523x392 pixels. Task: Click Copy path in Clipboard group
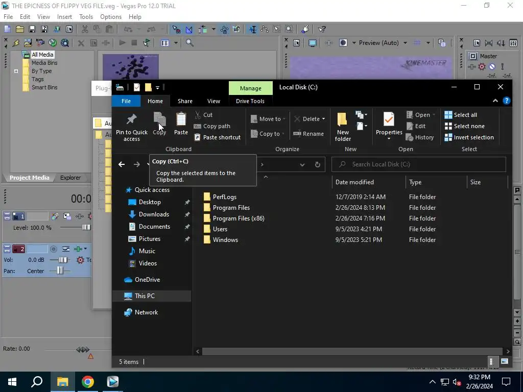tap(212, 126)
